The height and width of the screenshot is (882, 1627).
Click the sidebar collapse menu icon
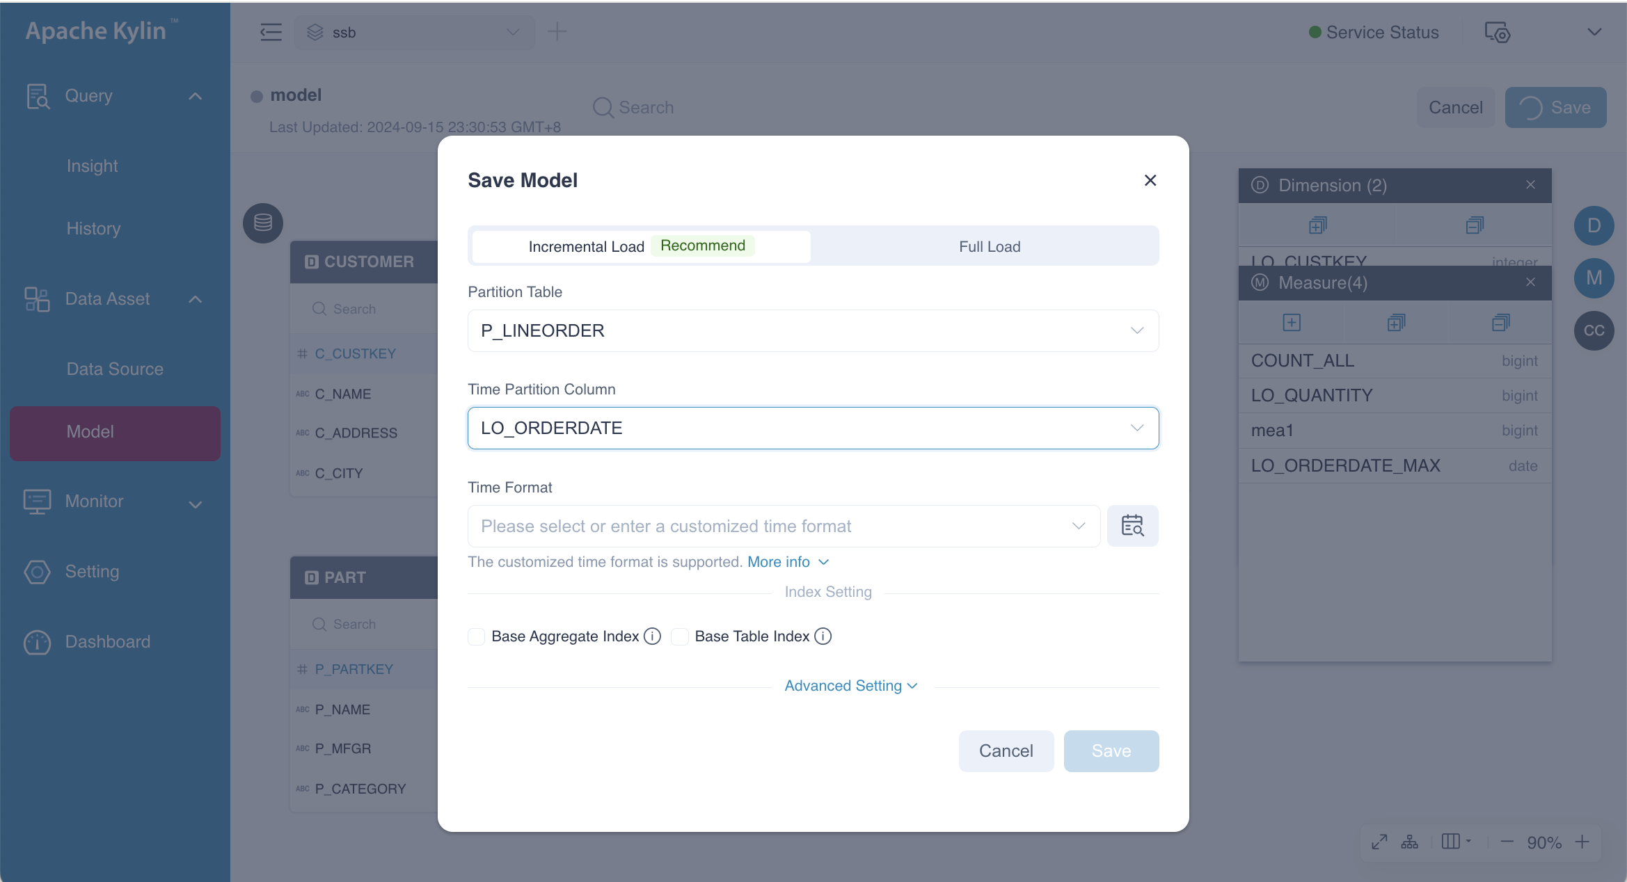[x=271, y=32]
